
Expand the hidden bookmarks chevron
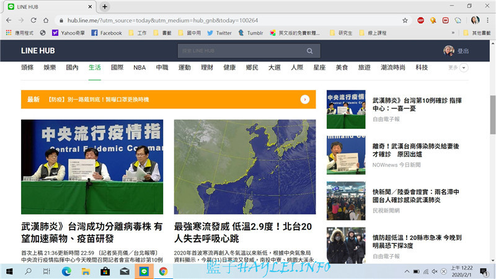(x=453, y=33)
